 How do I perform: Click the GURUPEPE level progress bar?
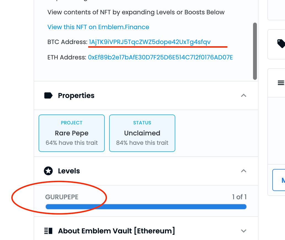tap(146, 207)
